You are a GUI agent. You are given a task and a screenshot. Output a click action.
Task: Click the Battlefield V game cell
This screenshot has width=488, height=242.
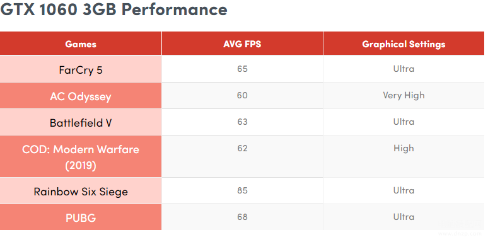(x=81, y=122)
